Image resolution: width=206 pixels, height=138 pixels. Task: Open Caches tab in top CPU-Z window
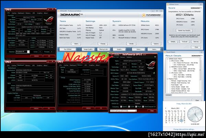point(14,13)
